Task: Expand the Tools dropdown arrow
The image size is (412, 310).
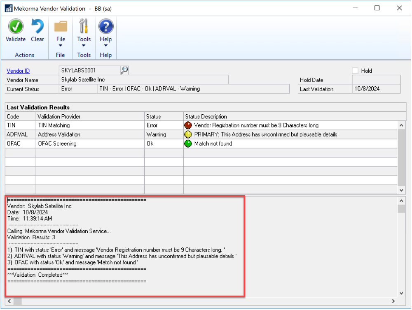Action: [x=84, y=46]
